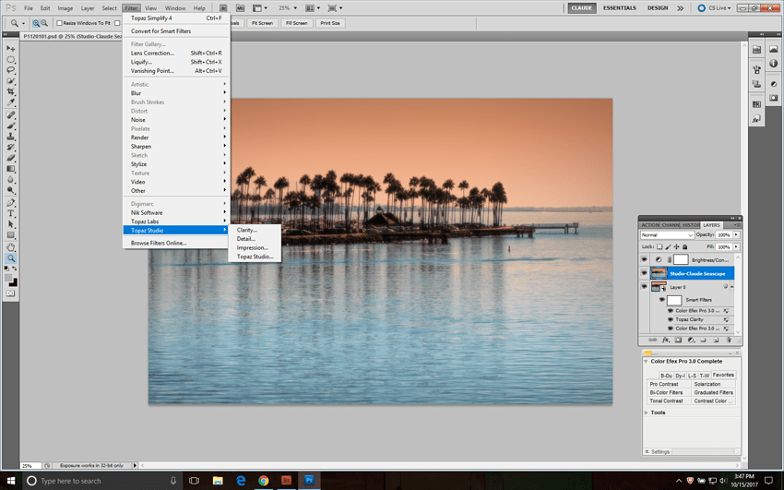Image resolution: width=784 pixels, height=490 pixels.
Task: Select the Crop tool
Action: pos(11,92)
